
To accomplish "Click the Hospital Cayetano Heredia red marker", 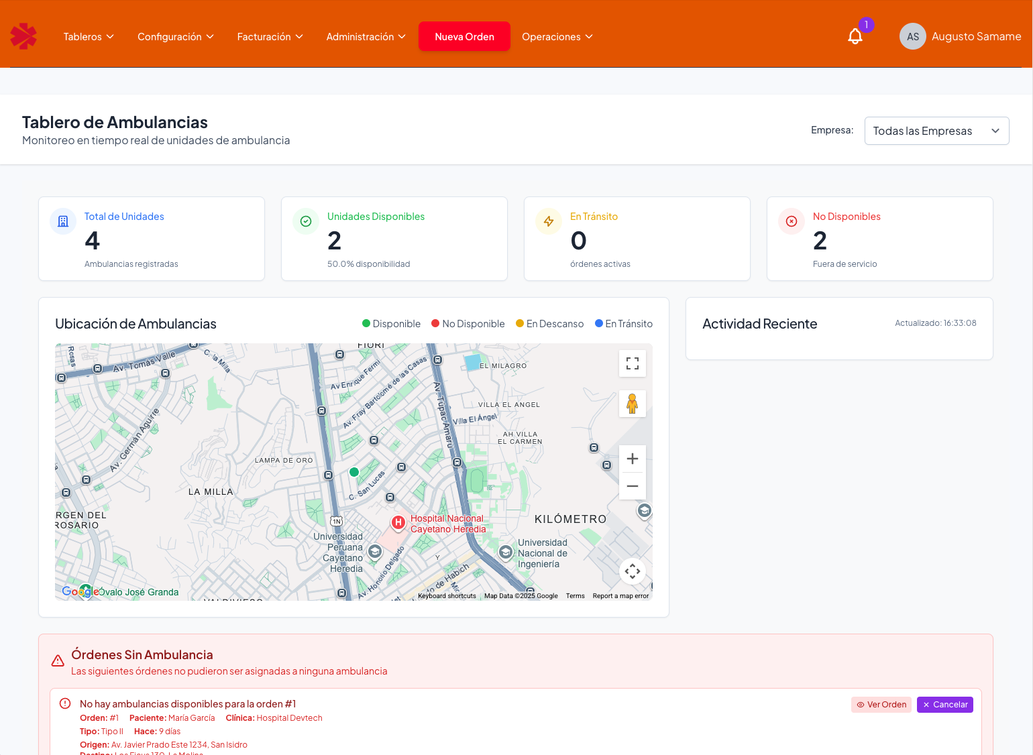I will point(398,522).
